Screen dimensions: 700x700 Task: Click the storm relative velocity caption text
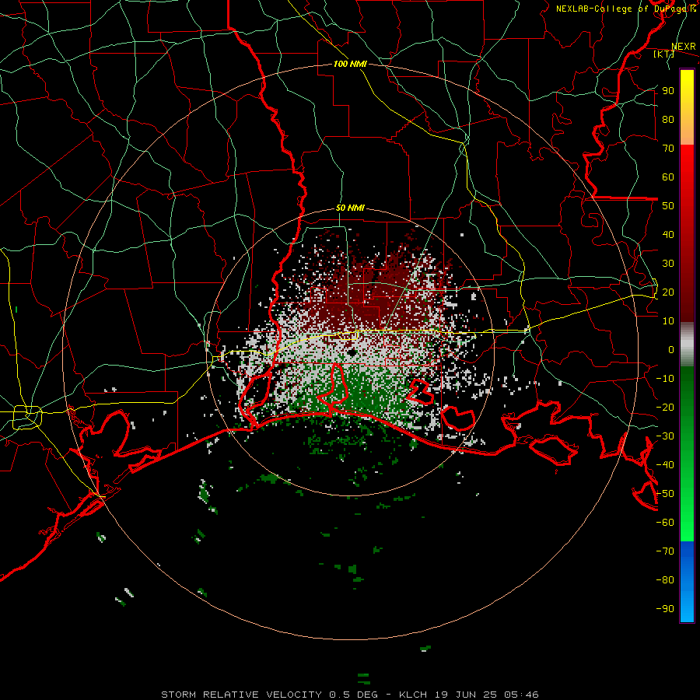tap(349, 695)
